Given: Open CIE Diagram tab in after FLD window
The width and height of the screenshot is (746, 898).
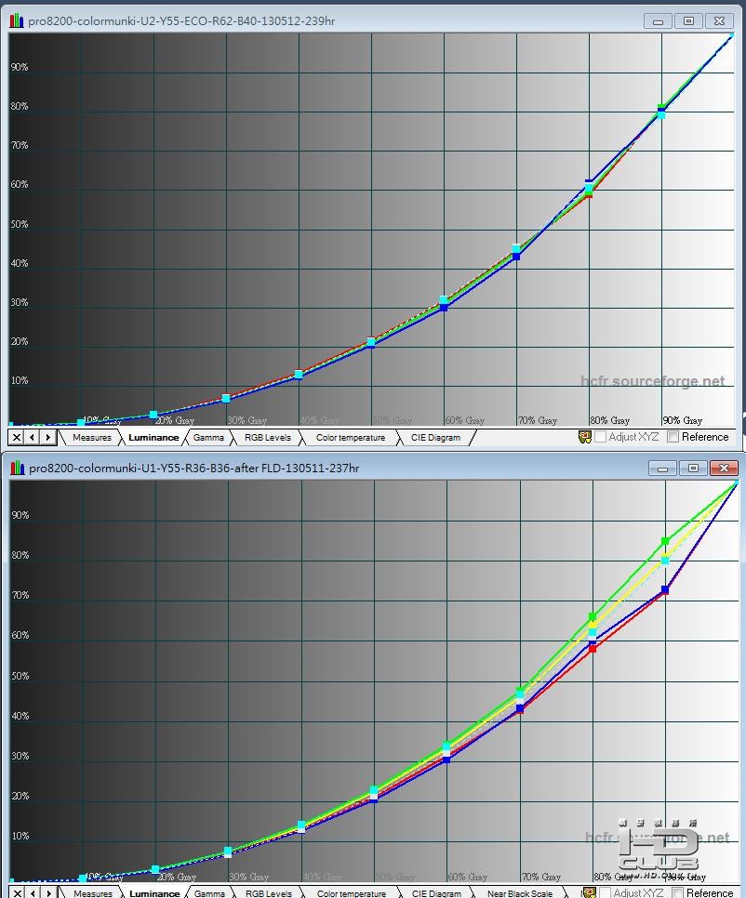Looking at the screenshot, I should coord(436,892).
